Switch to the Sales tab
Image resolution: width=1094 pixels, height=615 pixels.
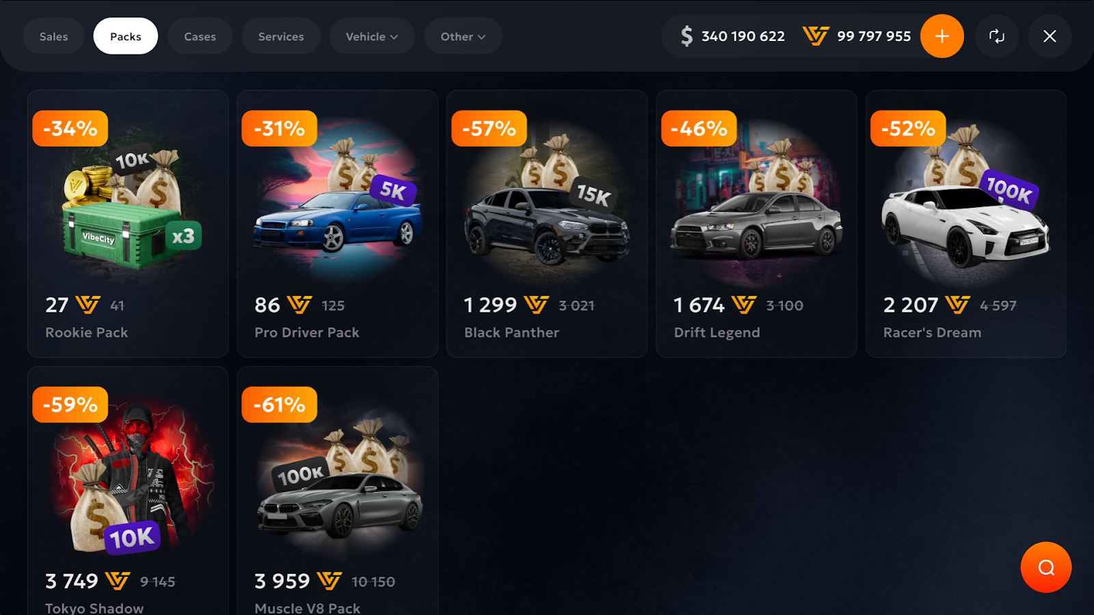(x=53, y=36)
